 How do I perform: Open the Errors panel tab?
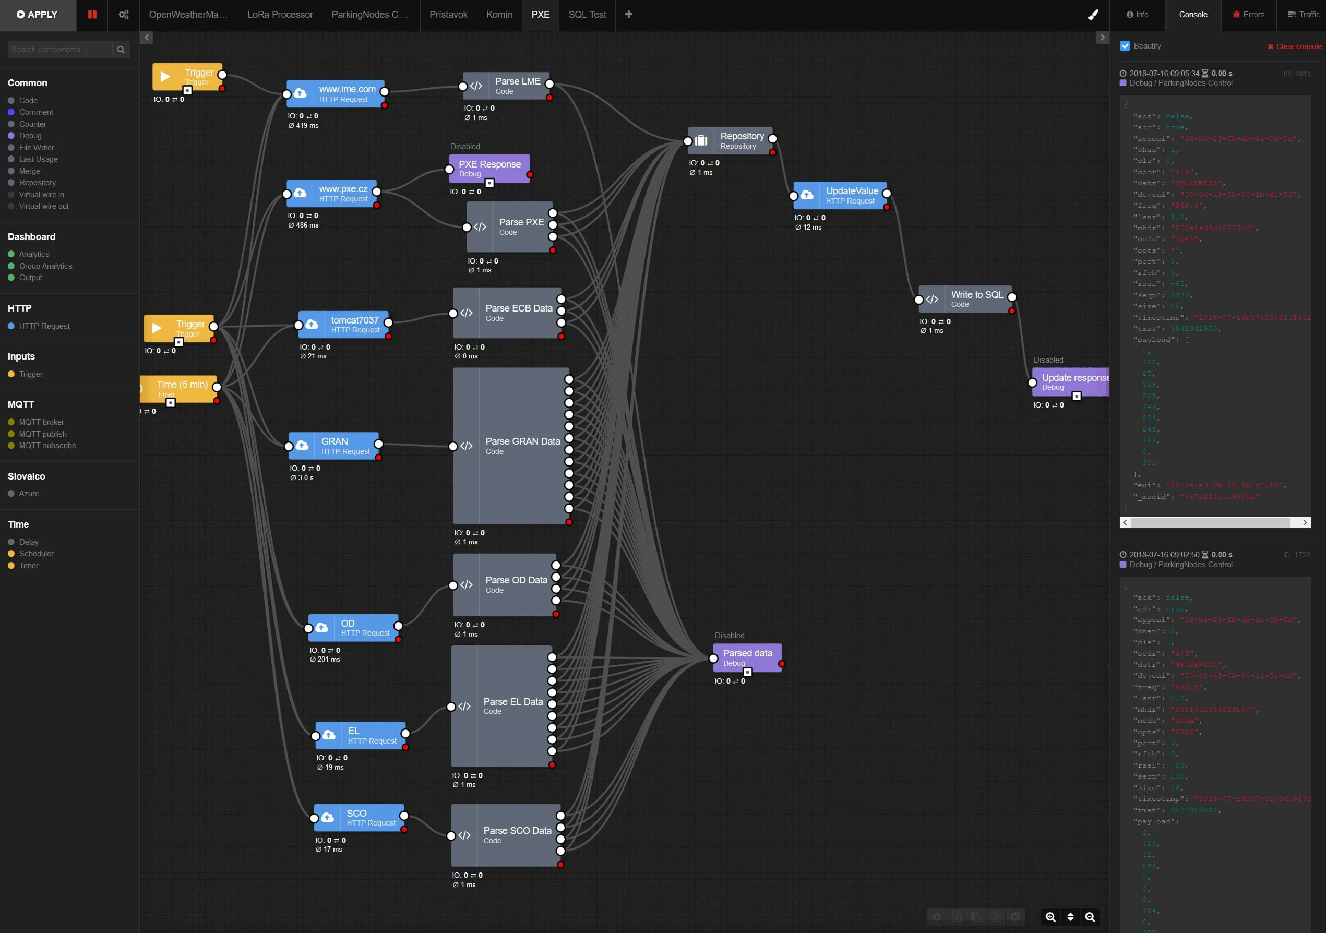1249,15
